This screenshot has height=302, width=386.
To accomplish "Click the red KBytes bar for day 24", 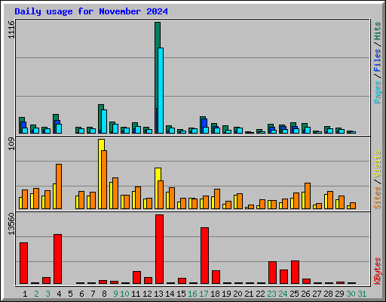I will point(283,277).
